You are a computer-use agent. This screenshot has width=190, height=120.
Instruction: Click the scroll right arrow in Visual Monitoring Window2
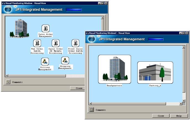coord(181,103)
